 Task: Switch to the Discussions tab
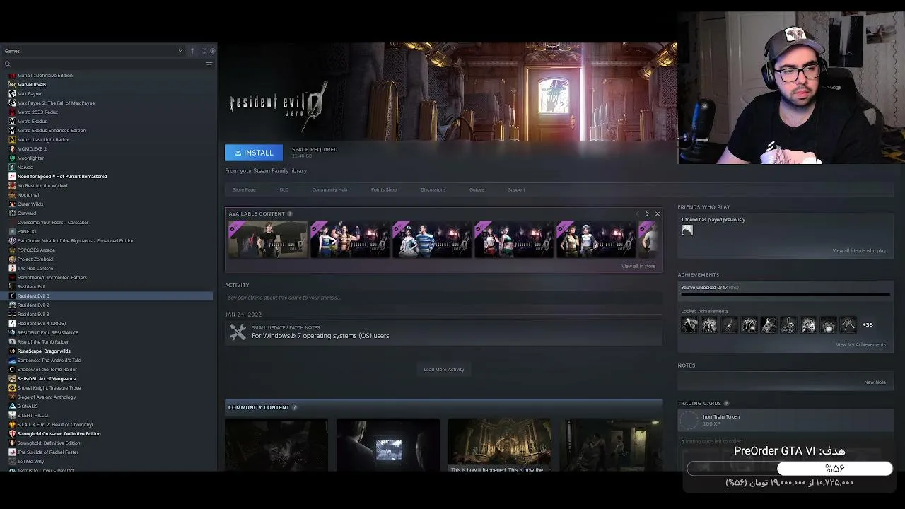coord(433,189)
